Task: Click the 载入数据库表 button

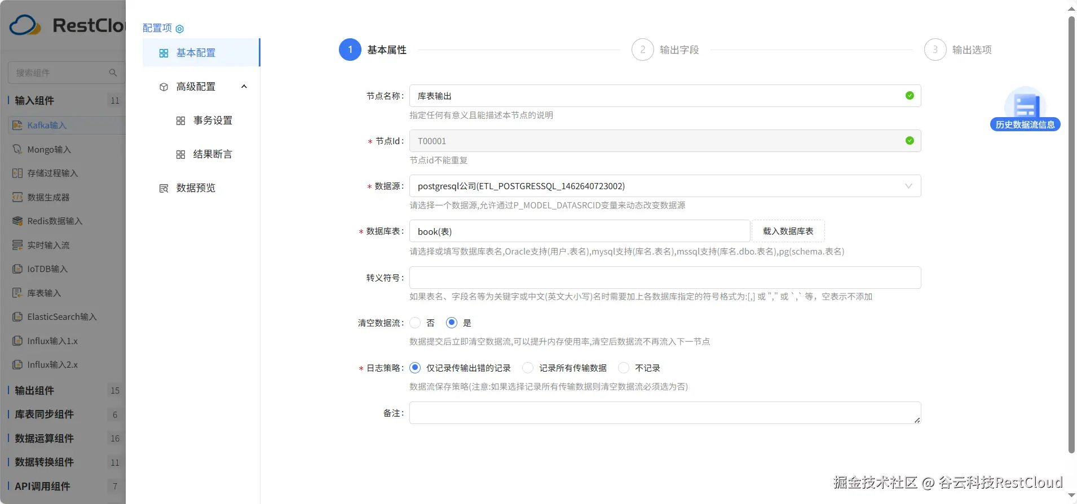Action: point(788,231)
